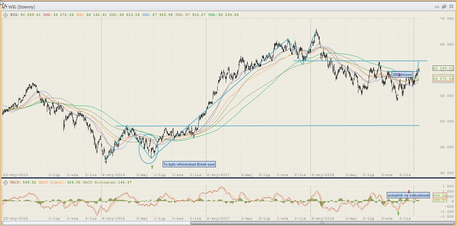This screenshot has width=457, height=226.
Task: Restore down the WIG chart window
Action: (x=444, y=6)
